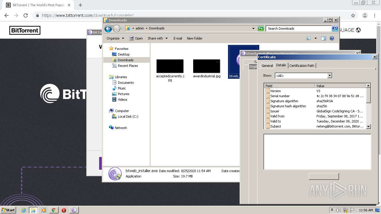
Task: Click the search magnifier in Downloads window
Action: pyautogui.click(x=335, y=29)
